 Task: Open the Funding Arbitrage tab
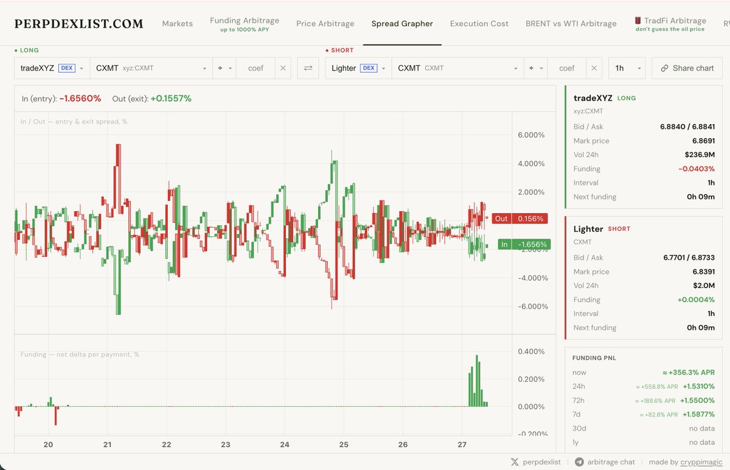tap(244, 24)
